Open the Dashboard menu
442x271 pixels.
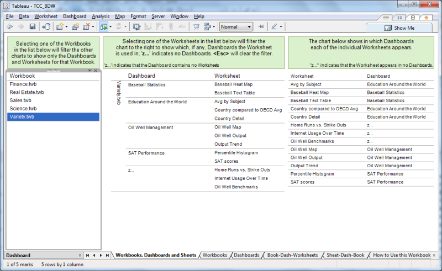(75, 17)
